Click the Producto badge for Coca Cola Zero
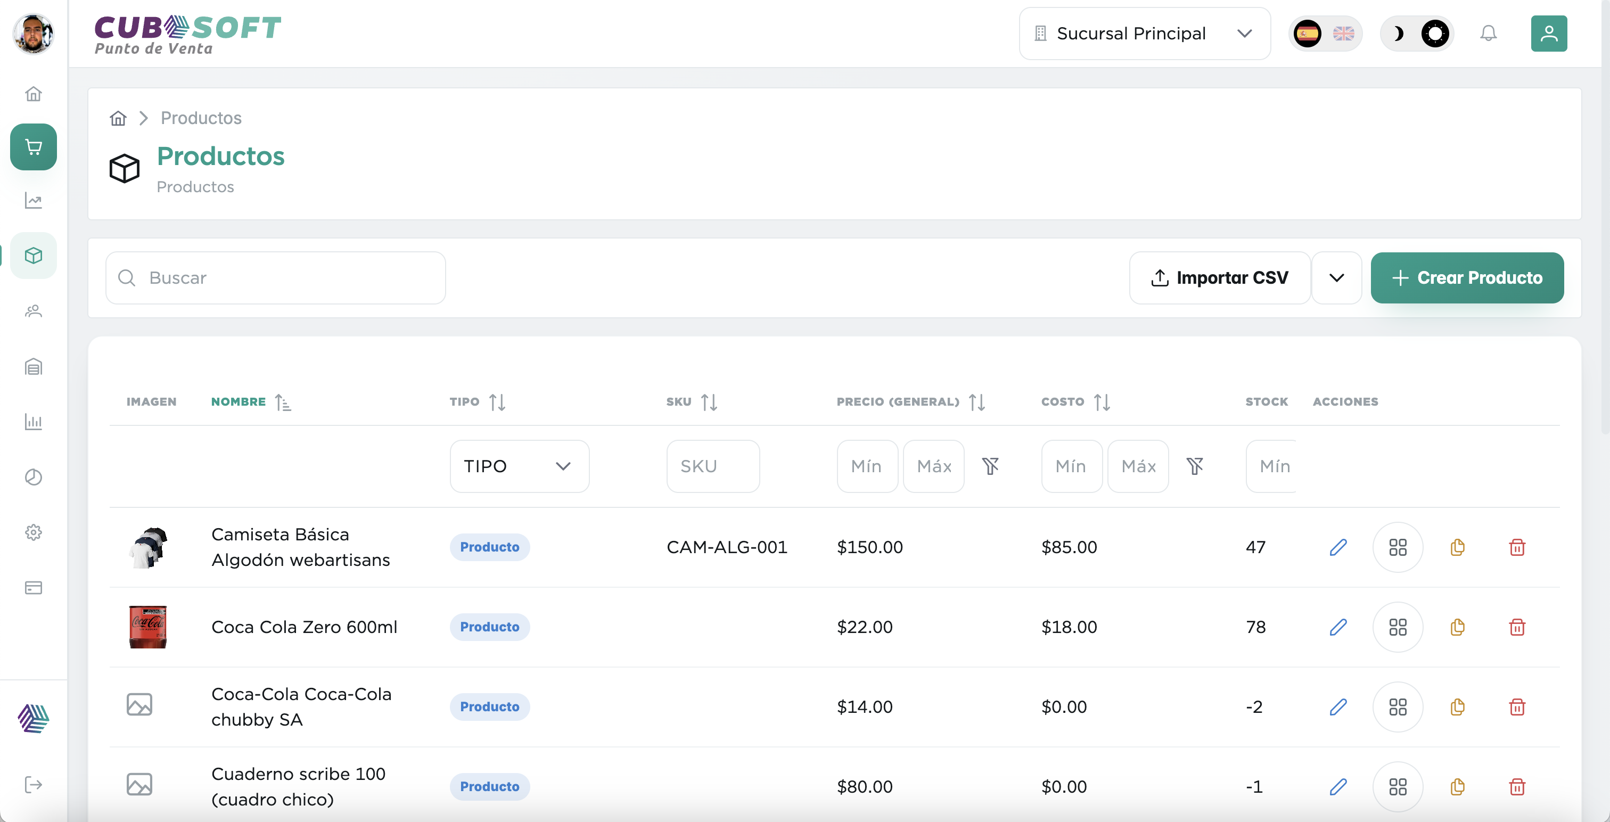 (489, 627)
